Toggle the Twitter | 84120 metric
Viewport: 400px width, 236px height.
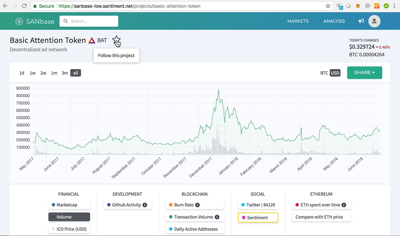coord(258,205)
